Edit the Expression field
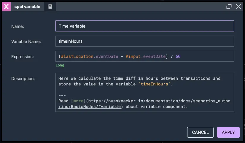 click(x=145, y=56)
